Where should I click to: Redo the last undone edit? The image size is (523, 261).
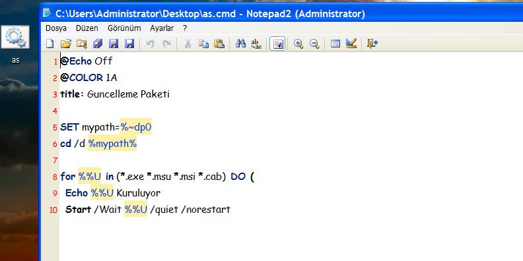166,43
